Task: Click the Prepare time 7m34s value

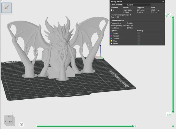Action: coord(130,23)
